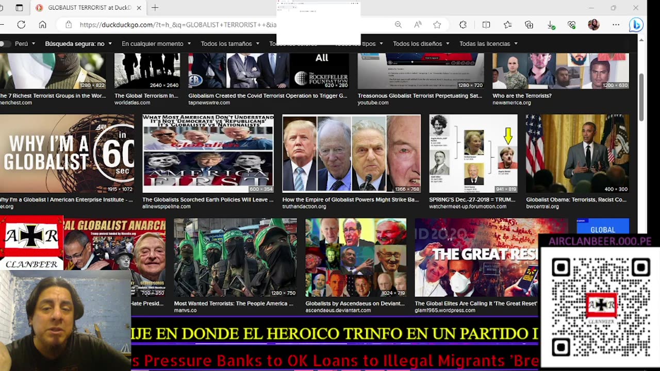This screenshot has width=660, height=371.
Task: Open The Global Elites Great Reset title
Action: pos(476,304)
